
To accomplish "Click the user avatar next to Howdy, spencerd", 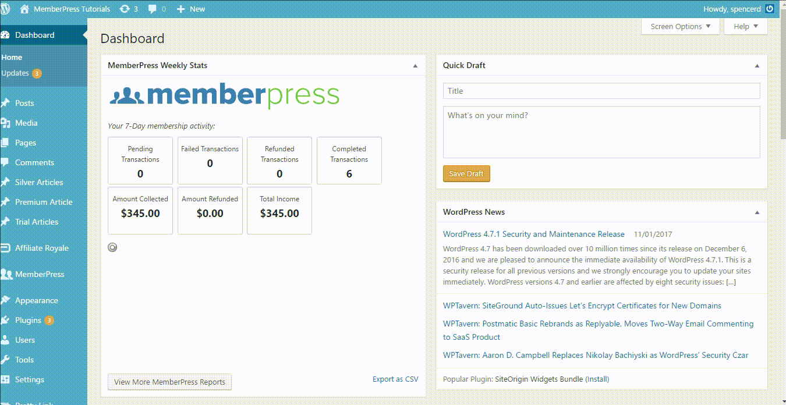I will (769, 9).
